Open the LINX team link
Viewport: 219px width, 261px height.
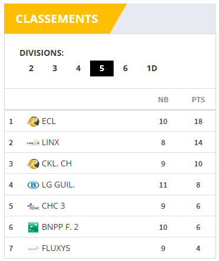51,142
